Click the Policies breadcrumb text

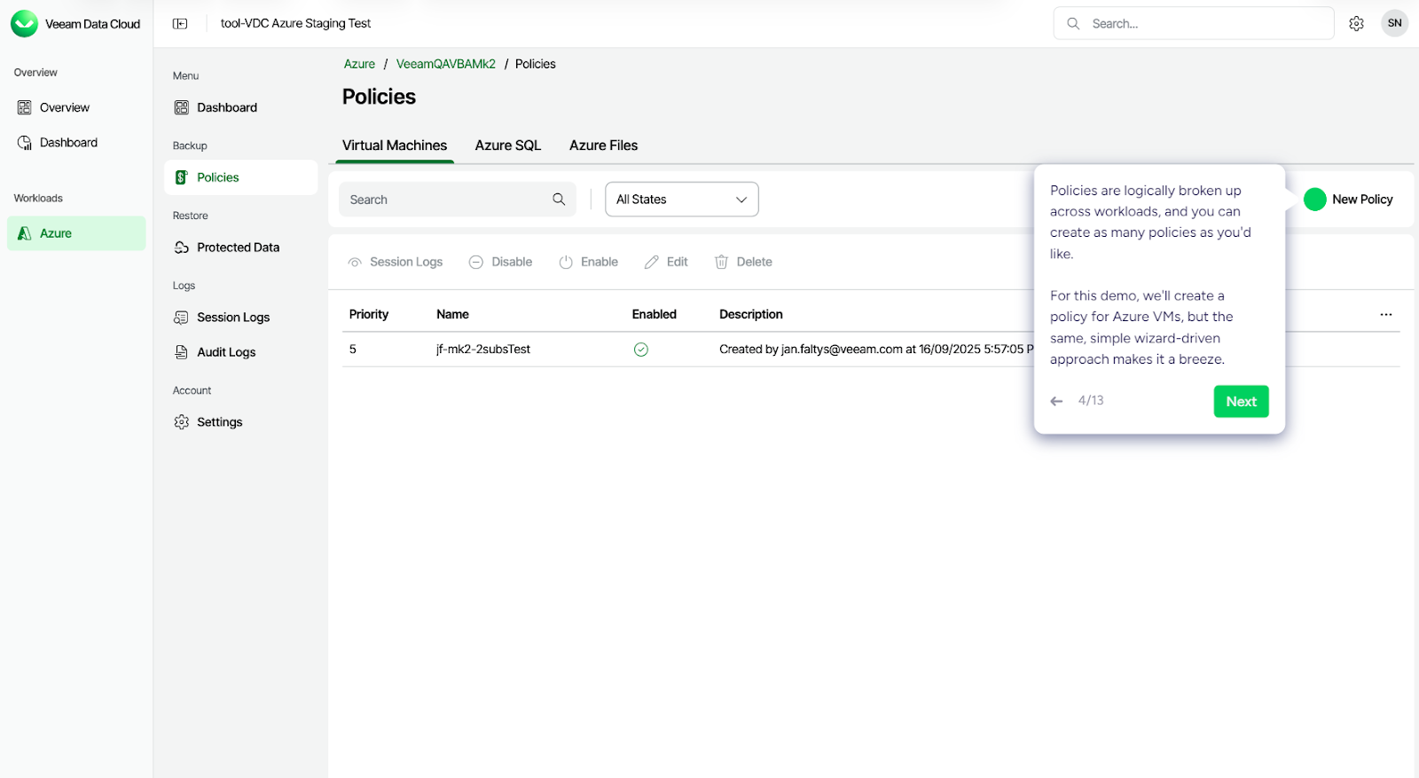[x=536, y=64]
